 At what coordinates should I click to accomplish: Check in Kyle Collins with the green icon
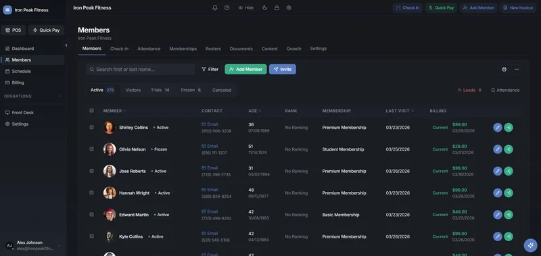point(509,236)
